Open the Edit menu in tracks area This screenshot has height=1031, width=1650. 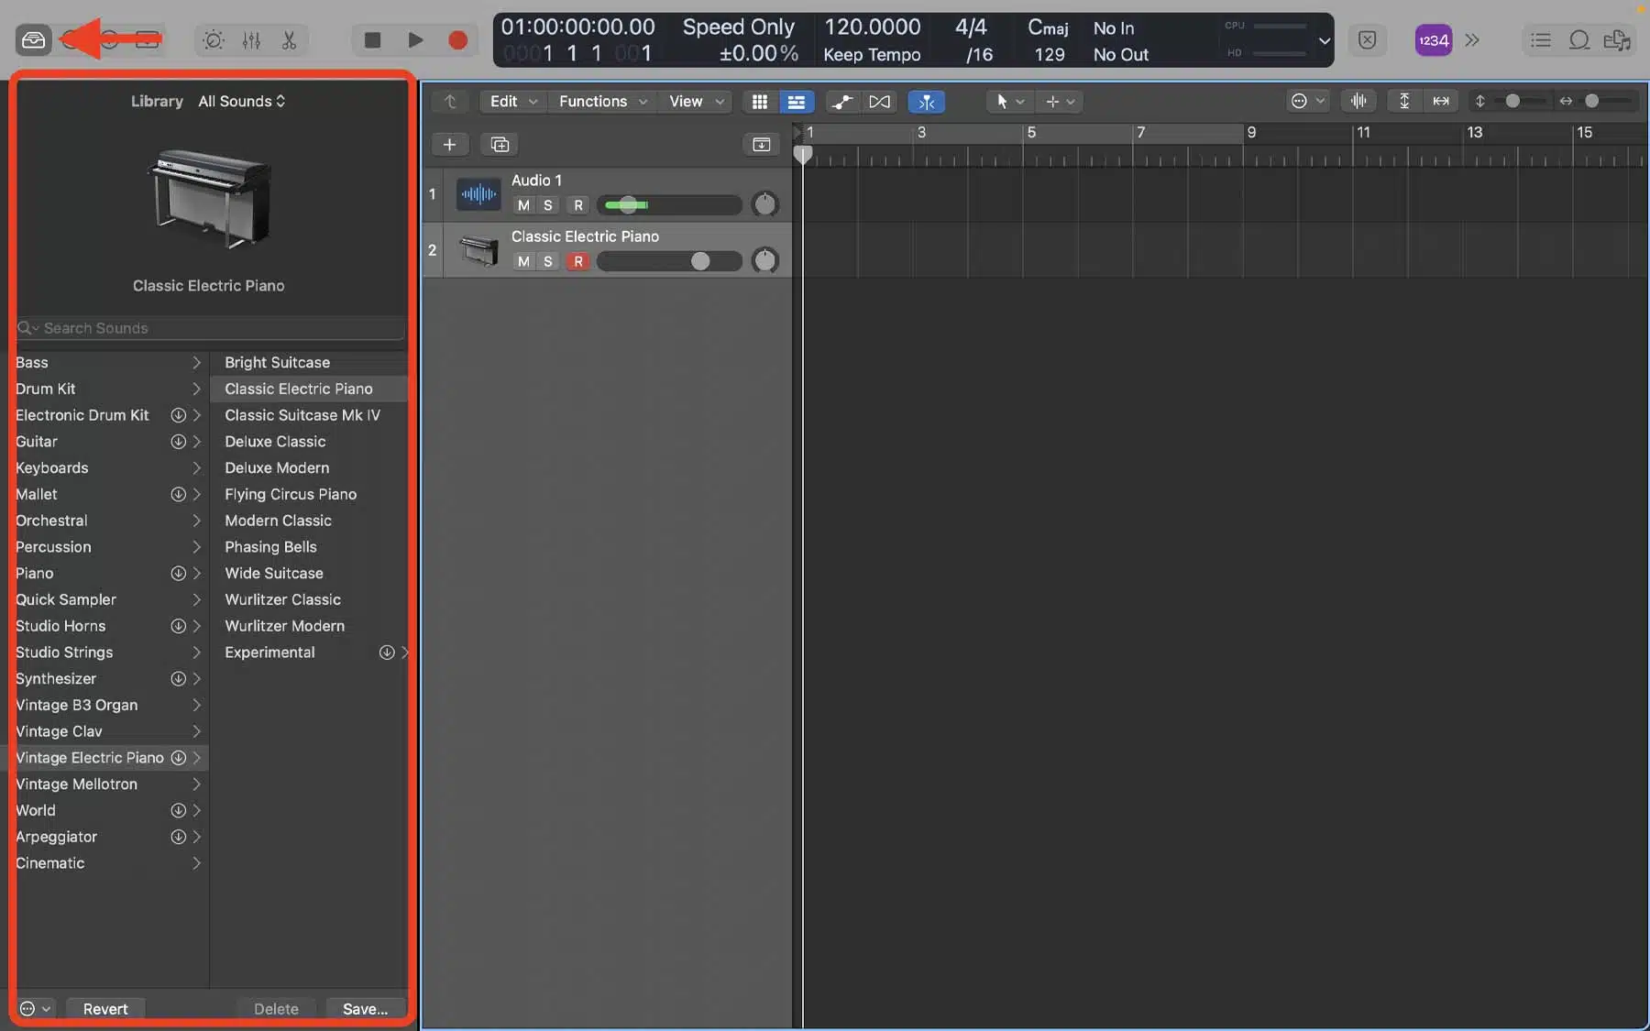click(x=512, y=102)
